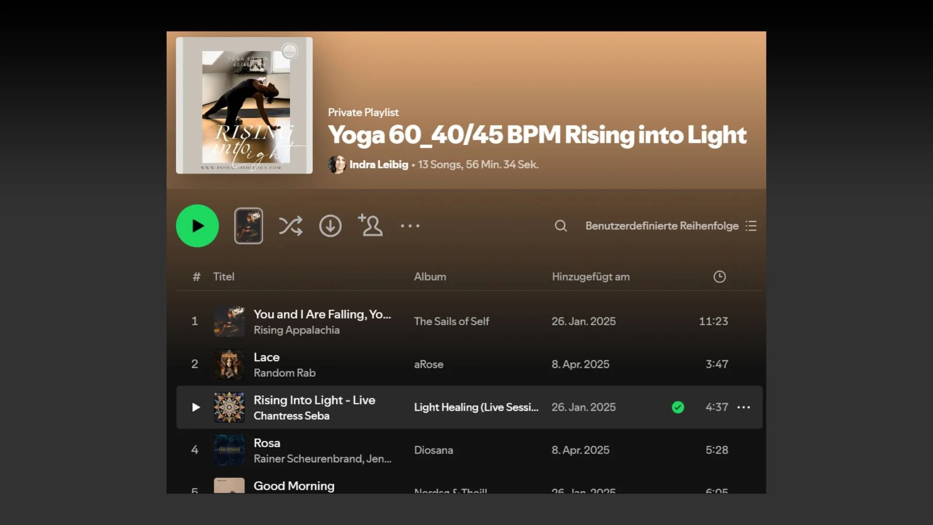Click the Hinzugefügt am column header

pyautogui.click(x=590, y=277)
